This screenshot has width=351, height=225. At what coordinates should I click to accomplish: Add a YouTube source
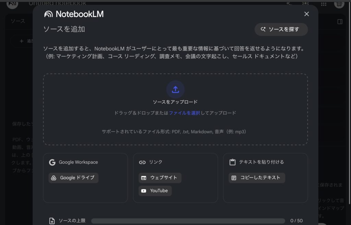(155, 191)
